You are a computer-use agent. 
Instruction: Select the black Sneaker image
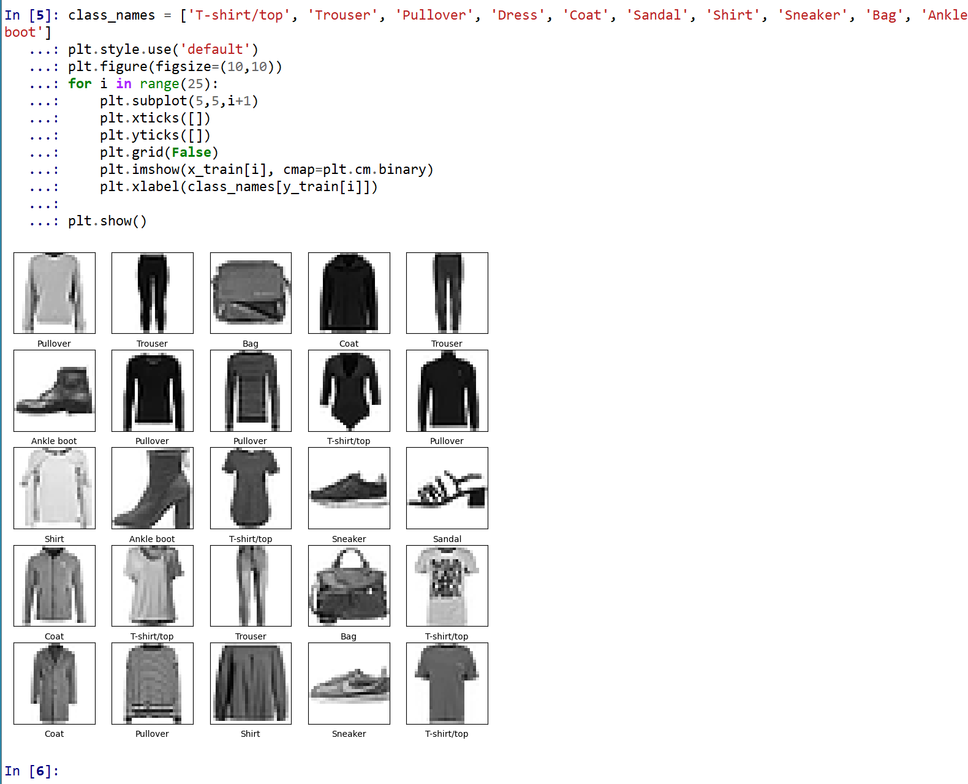[x=349, y=488]
